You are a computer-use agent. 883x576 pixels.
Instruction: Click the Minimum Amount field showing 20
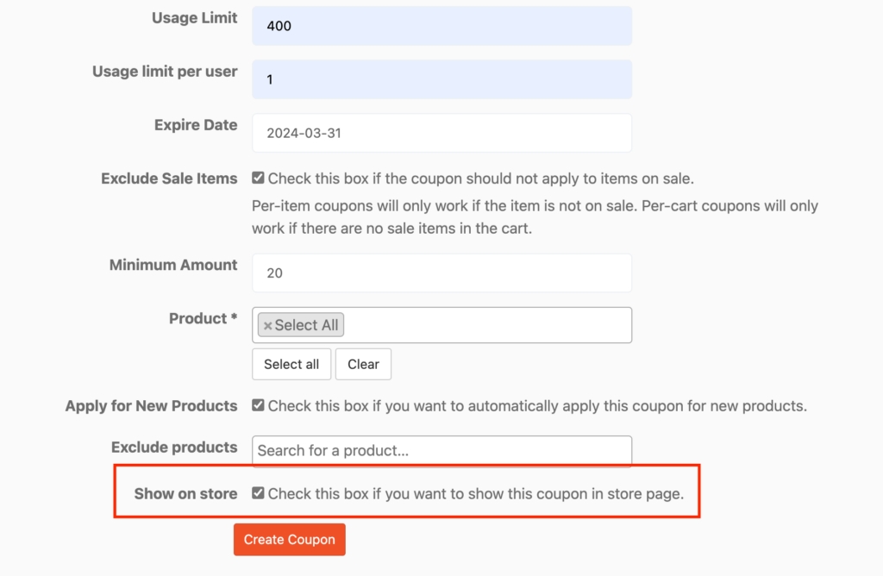[x=441, y=273]
